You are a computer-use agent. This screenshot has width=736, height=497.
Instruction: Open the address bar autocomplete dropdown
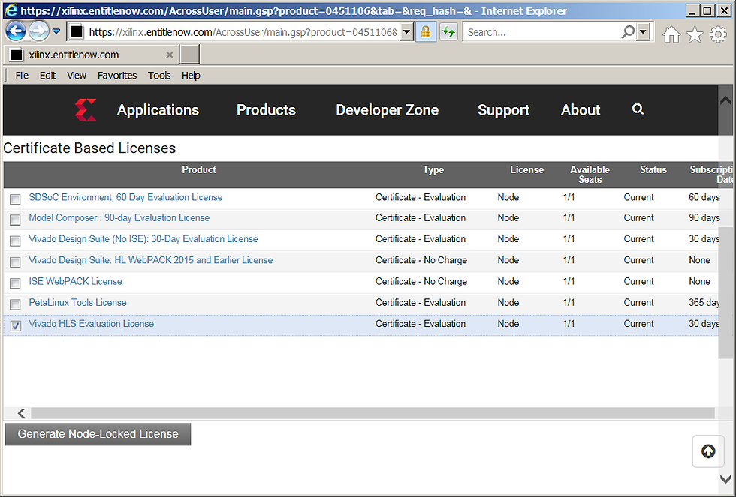(x=406, y=31)
